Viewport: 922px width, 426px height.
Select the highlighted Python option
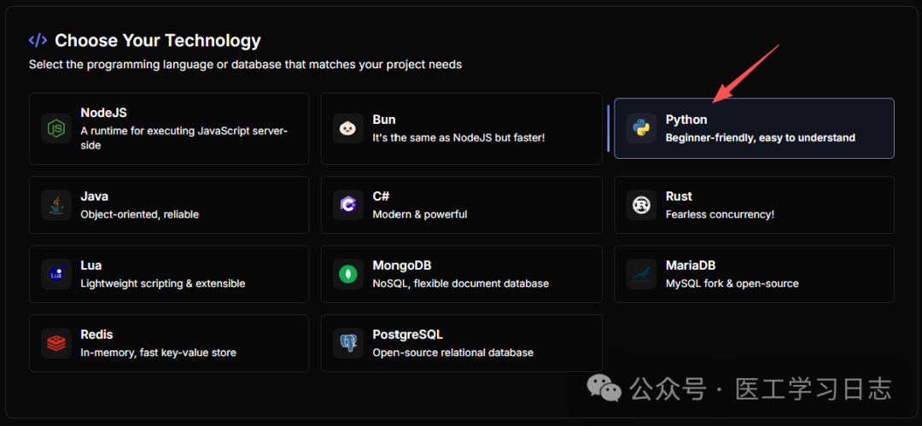tap(754, 129)
